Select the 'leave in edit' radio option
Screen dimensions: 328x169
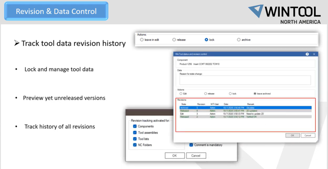click(142, 40)
